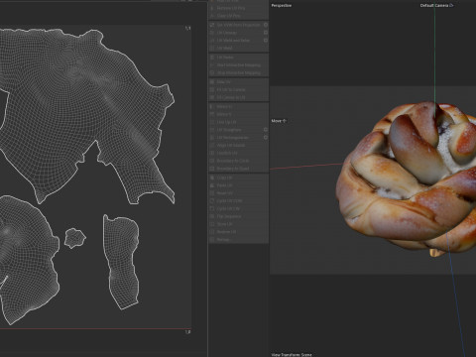Image resolution: width=476 pixels, height=357 pixels.
Task: Select the Show UV menu entry
Action: coord(238,82)
